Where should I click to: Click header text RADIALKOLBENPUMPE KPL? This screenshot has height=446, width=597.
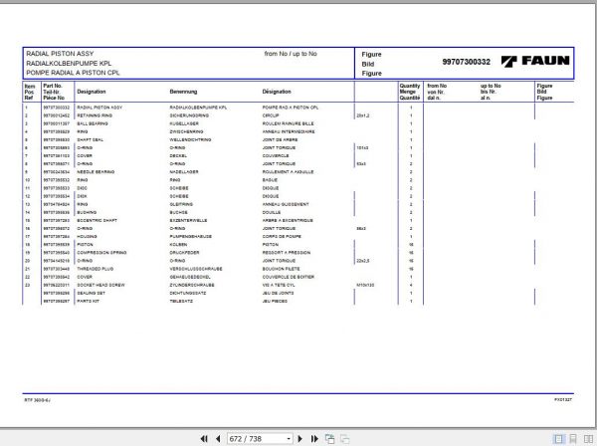69,64
